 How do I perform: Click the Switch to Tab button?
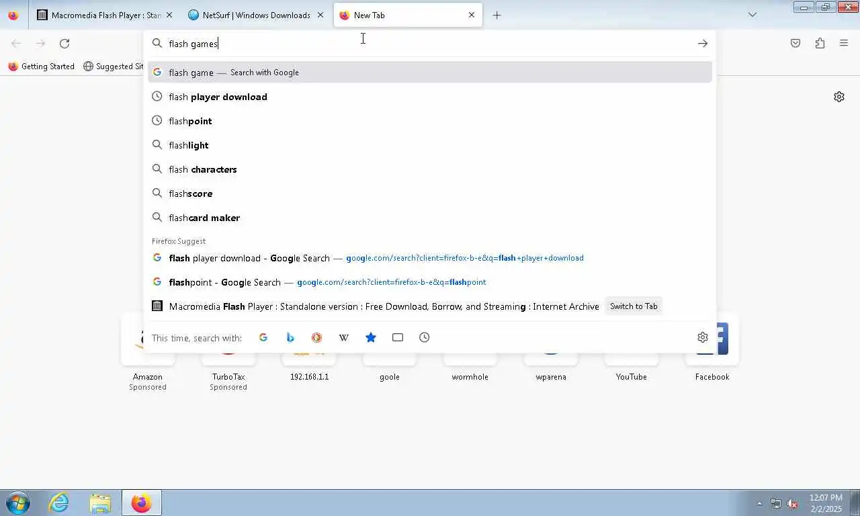click(634, 306)
